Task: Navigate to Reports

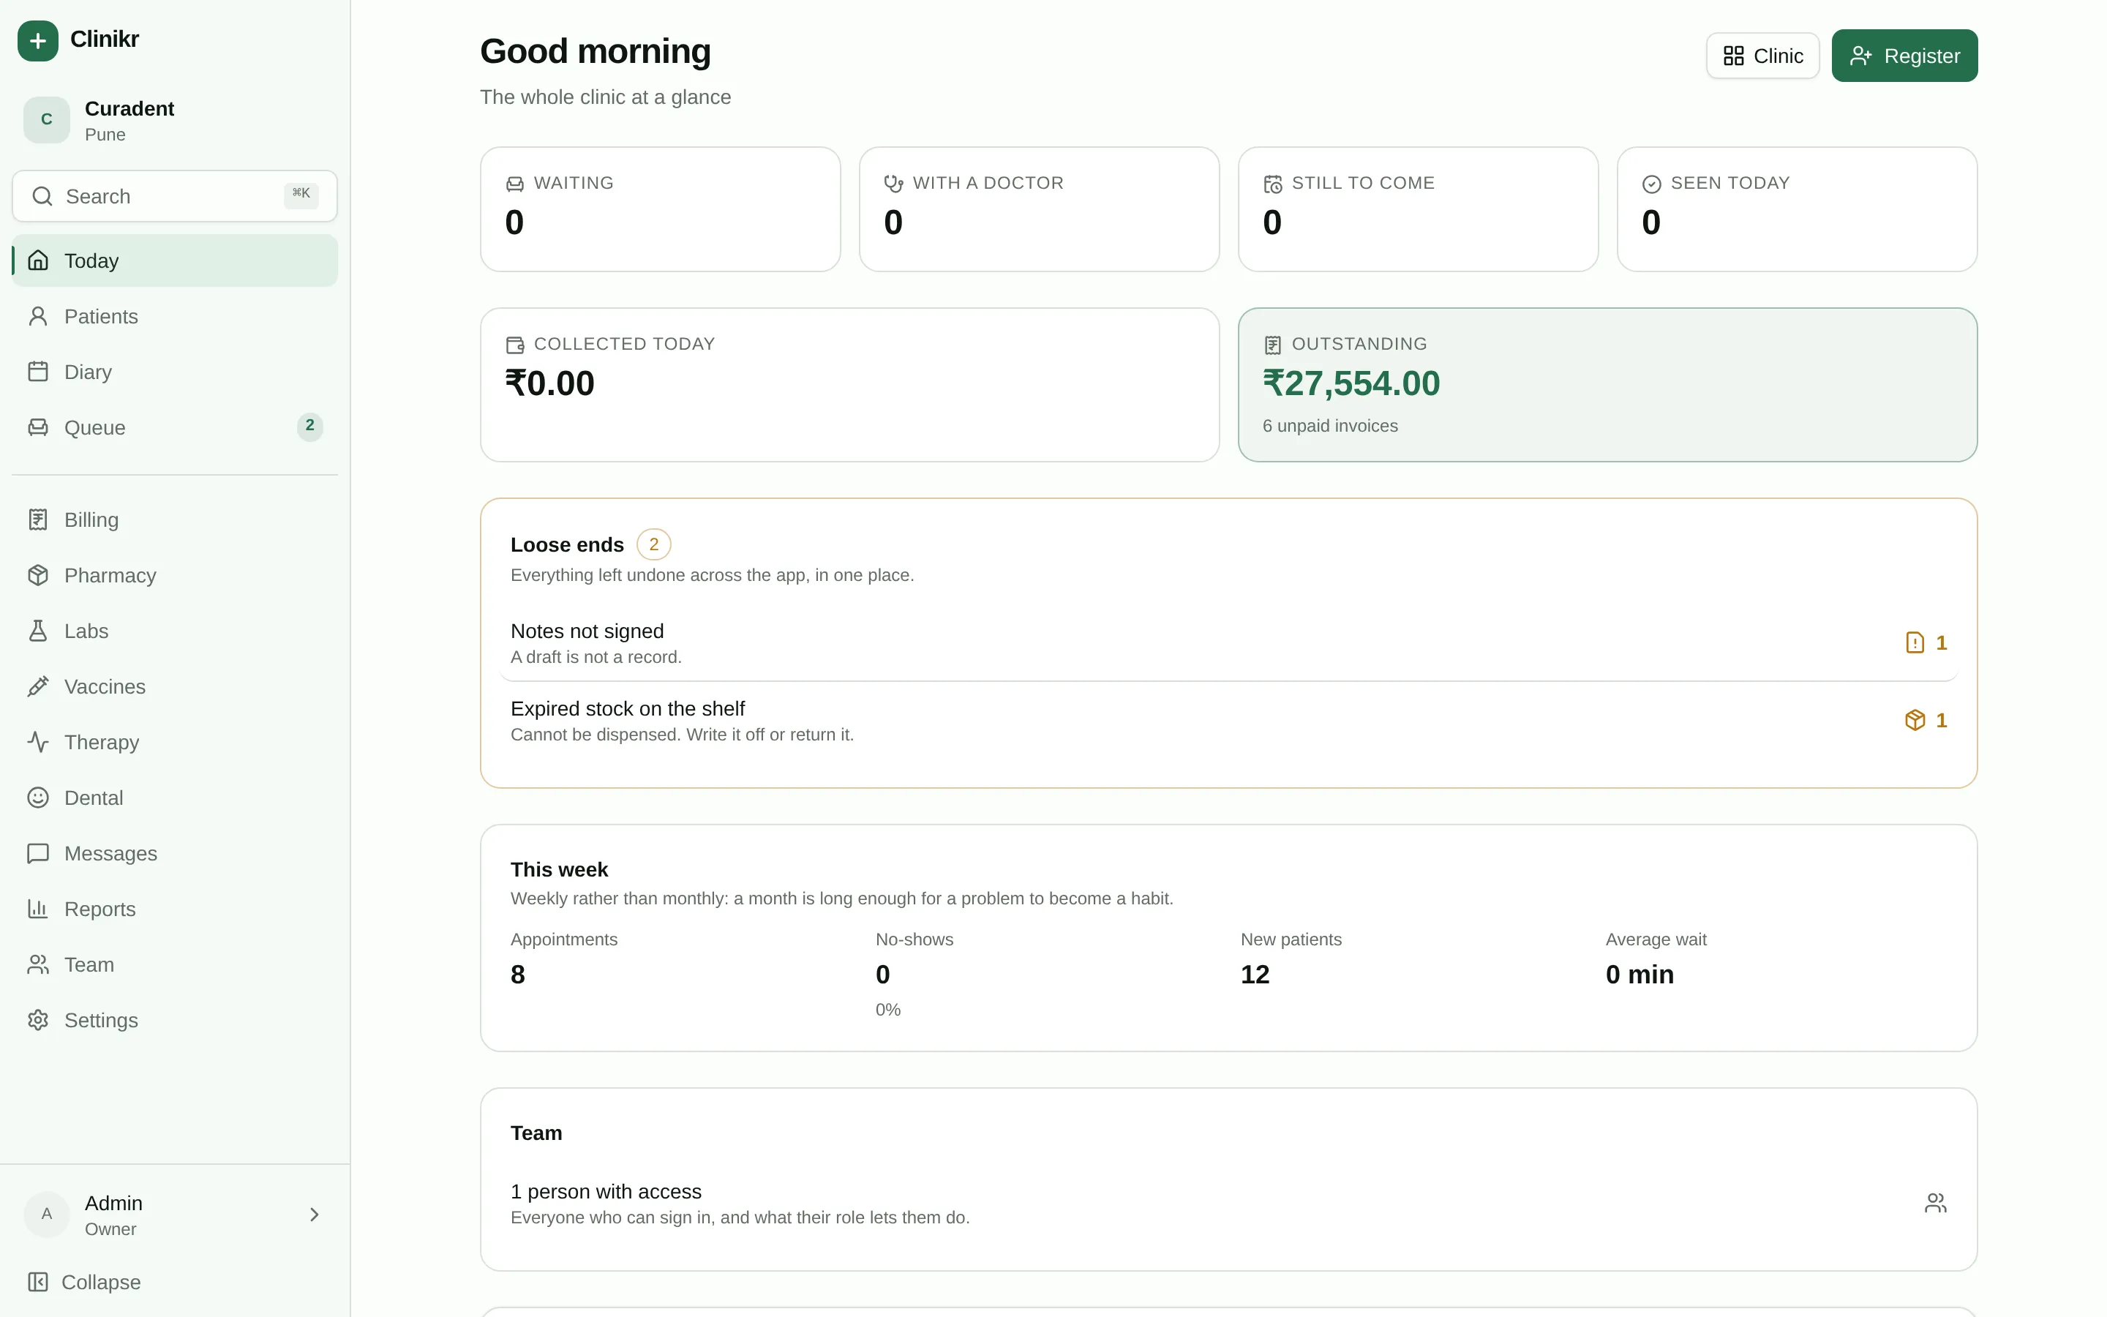Action: 175,909
